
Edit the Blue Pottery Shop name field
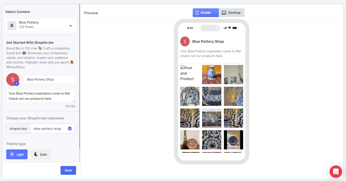(x=49, y=80)
